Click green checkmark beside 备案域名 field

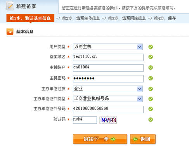pyautogui.click(x=151, y=57)
